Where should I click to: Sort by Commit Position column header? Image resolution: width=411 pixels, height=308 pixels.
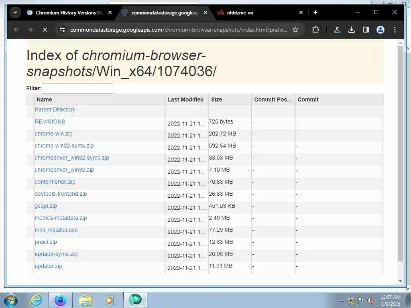click(x=273, y=99)
